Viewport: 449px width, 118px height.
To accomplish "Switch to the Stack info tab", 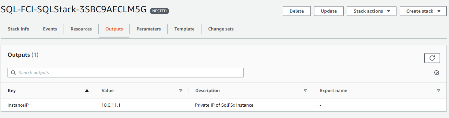I will 18,29.
